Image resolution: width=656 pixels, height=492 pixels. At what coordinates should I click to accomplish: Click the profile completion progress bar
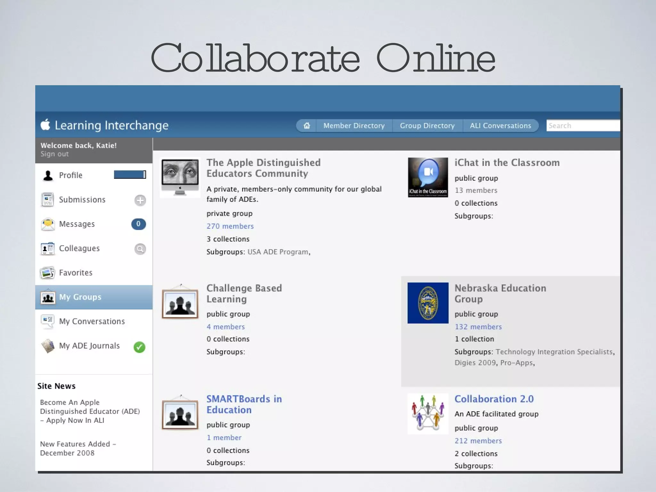[130, 175]
